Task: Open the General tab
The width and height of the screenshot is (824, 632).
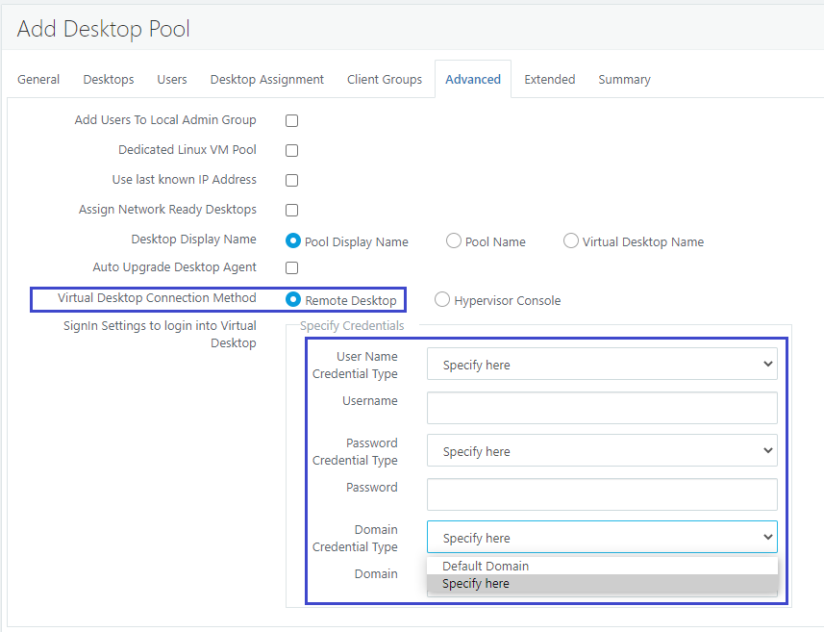Action: click(38, 80)
